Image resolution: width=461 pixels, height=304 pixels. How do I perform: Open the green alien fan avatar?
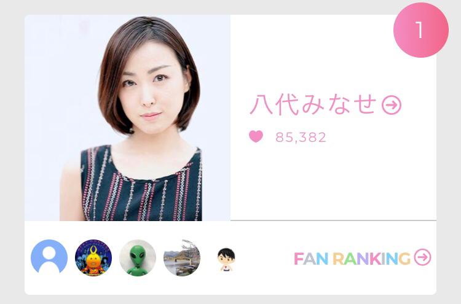click(138, 258)
